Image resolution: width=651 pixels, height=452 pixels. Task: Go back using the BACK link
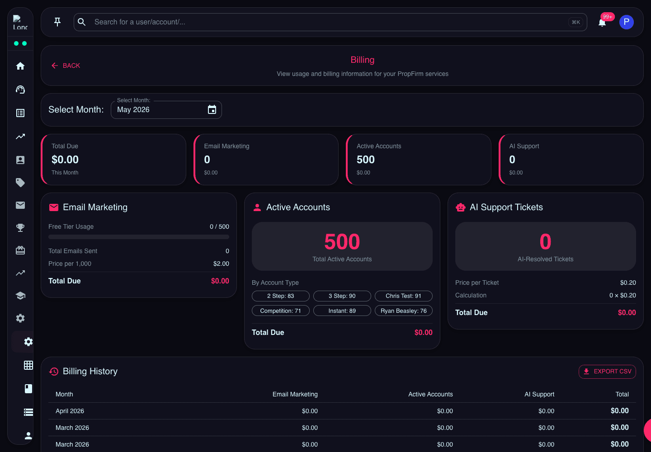66,66
